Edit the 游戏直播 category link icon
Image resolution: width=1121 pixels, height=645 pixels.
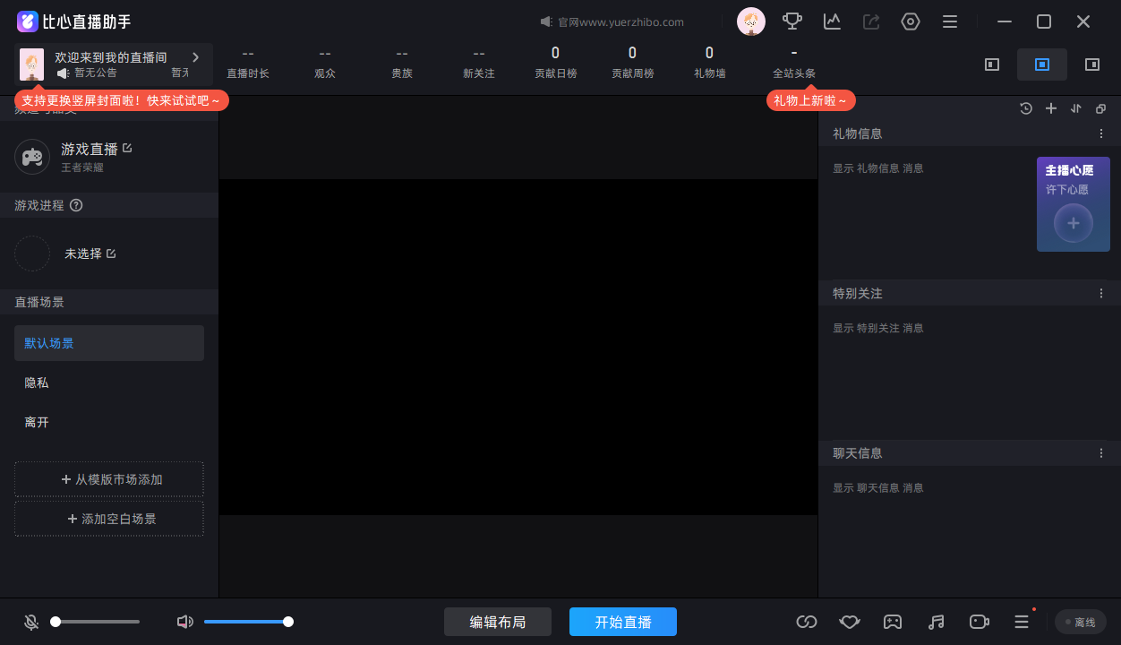click(x=127, y=148)
